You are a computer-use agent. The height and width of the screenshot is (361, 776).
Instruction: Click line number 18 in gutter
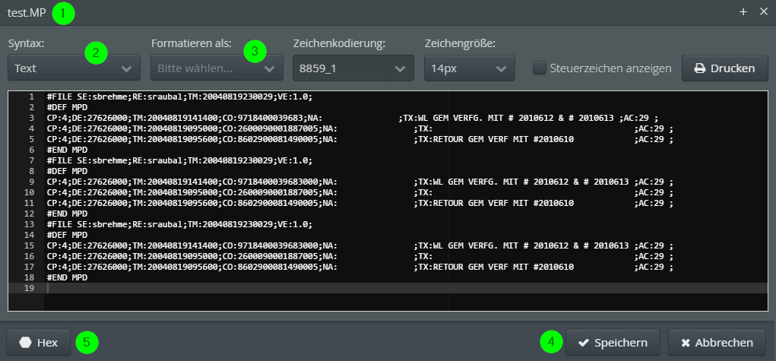[x=29, y=278]
